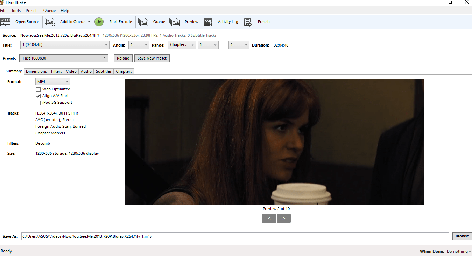The image size is (472, 256).
Task: Reload the current preset
Action: tap(123, 58)
